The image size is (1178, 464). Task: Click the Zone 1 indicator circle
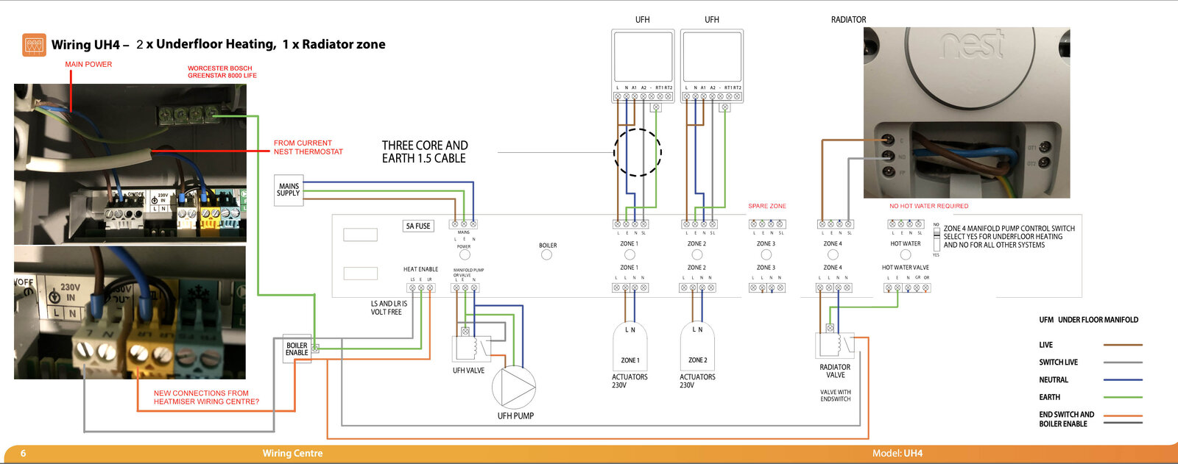click(x=629, y=255)
